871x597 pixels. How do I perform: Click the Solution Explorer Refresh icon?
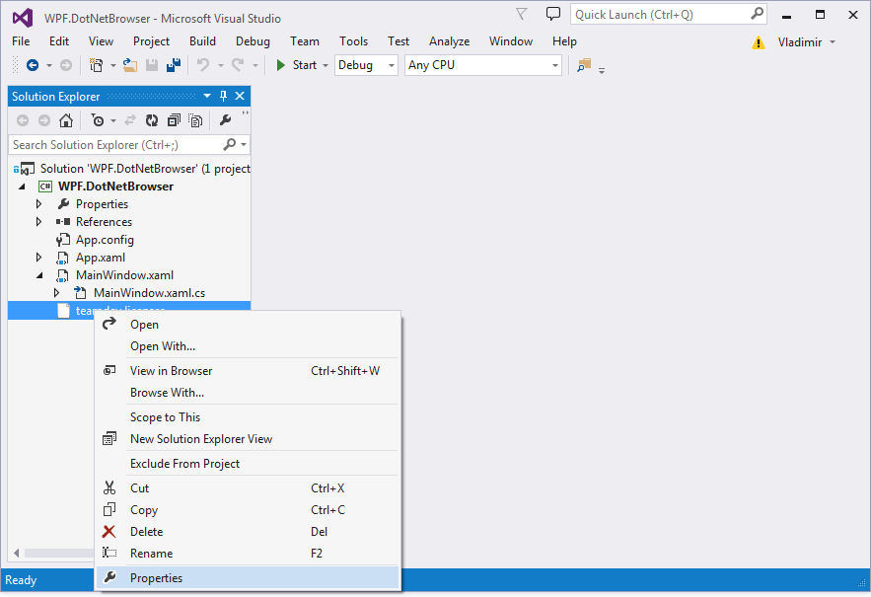coord(152,120)
